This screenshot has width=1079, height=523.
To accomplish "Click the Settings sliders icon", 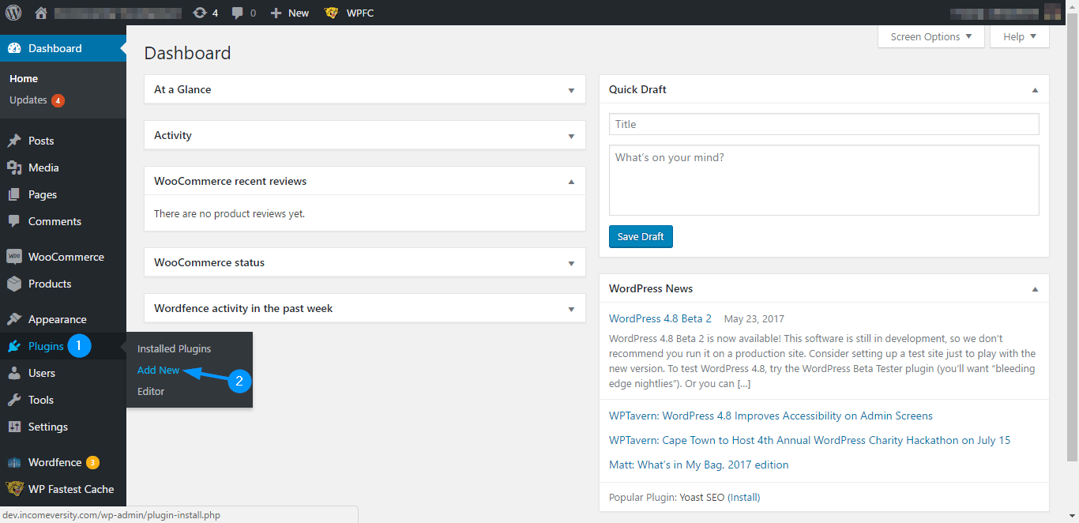I will [14, 427].
